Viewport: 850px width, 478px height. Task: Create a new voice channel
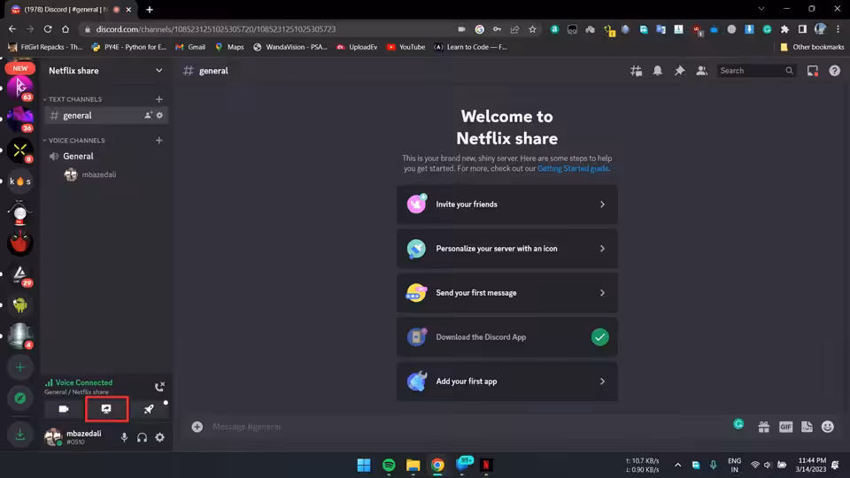point(158,141)
